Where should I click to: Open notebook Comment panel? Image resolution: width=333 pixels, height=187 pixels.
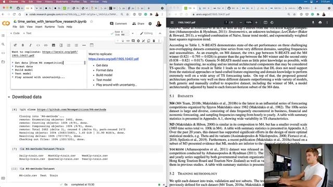118,23
